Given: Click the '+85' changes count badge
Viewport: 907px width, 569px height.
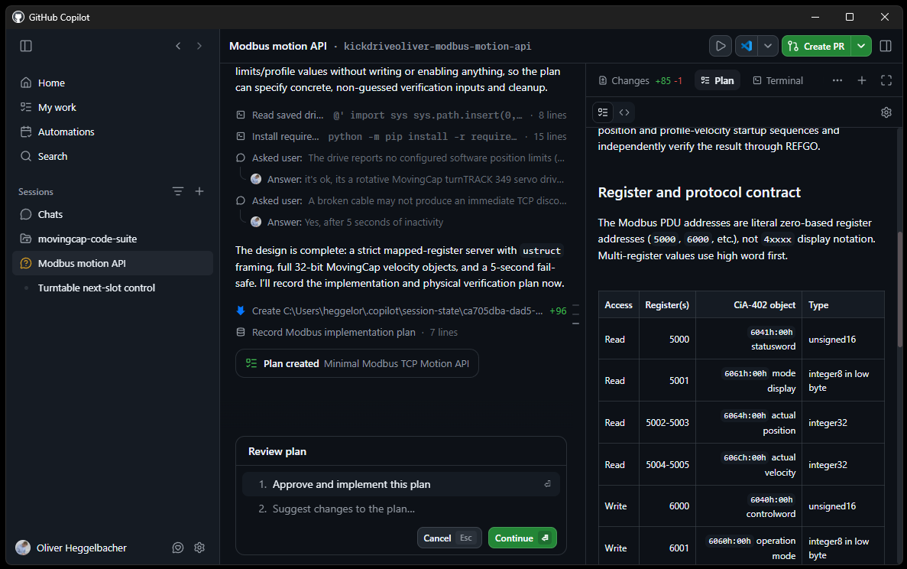Looking at the screenshot, I should click(663, 81).
